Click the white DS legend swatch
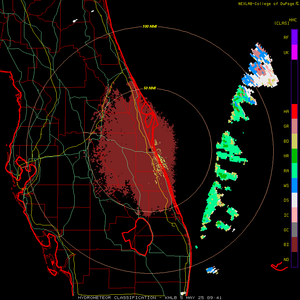This screenshot has width=300, height=300. click(x=294, y=200)
